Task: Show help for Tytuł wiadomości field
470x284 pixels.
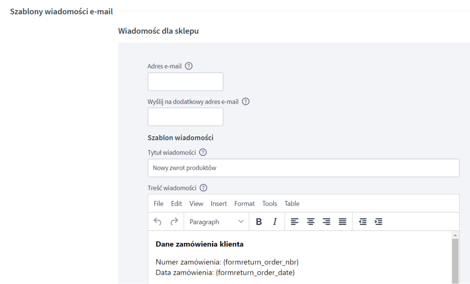Action: pos(203,152)
